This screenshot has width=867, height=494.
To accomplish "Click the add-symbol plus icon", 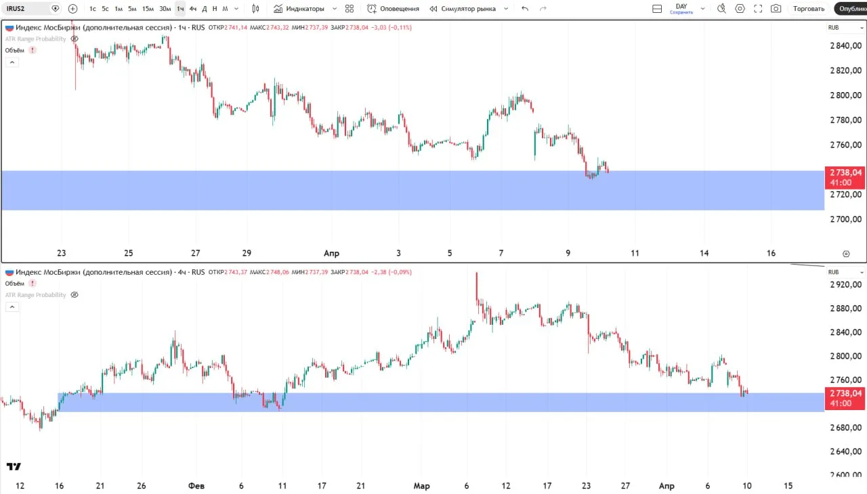I will click(x=73, y=9).
